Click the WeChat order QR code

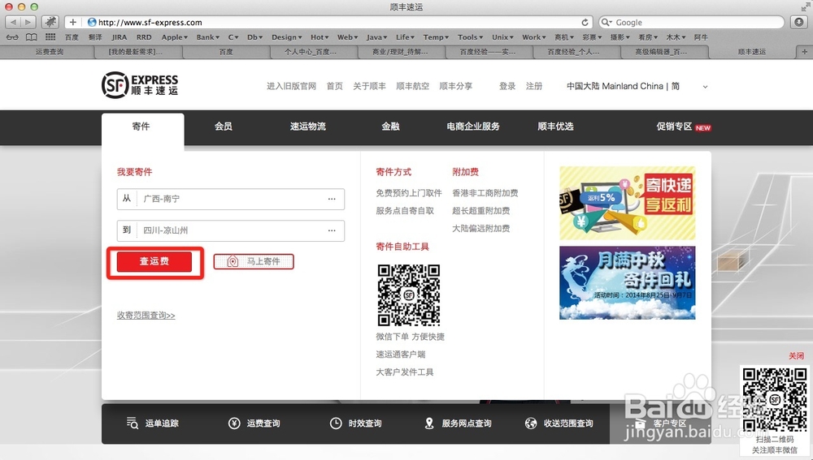[x=409, y=295]
